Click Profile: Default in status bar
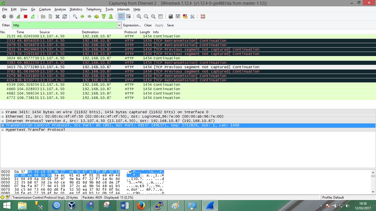Image resolution: width=376 pixels, height=211 pixels. (x=333, y=198)
